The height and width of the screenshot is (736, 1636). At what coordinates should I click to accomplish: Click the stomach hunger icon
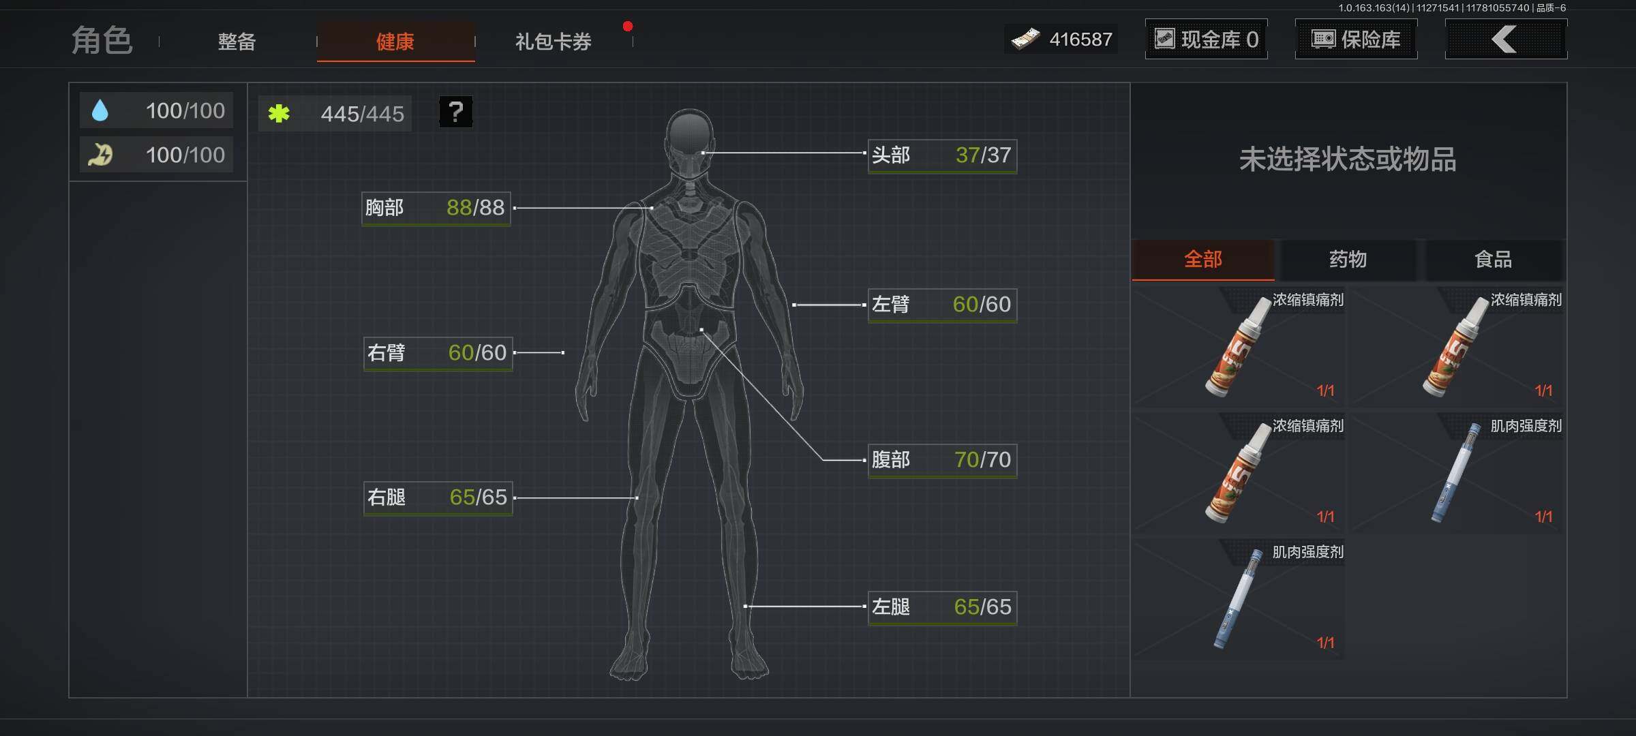pos(100,155)
